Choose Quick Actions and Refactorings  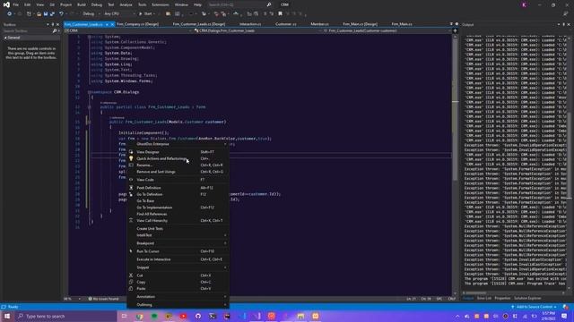[x=178, y=158]
